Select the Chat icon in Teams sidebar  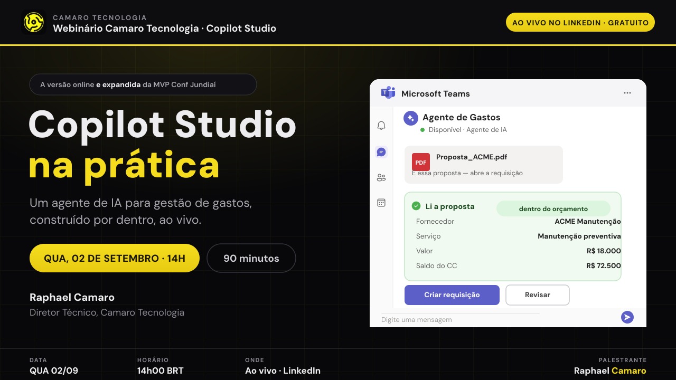pyautogui.click(x=381, y=152)
